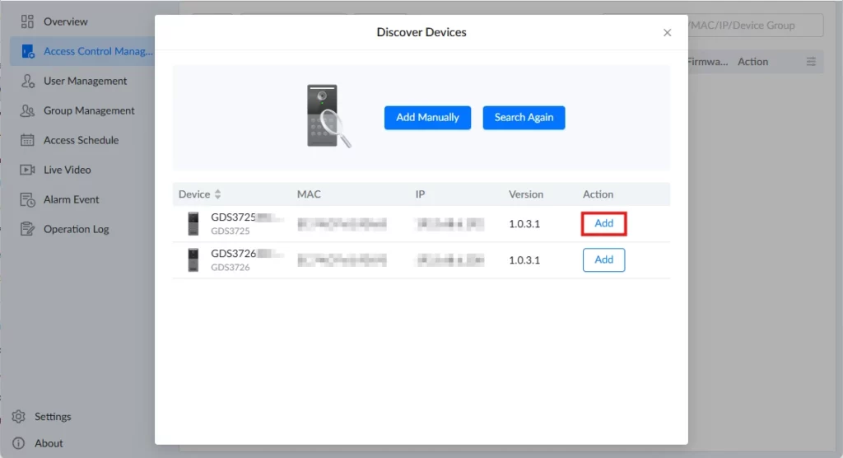Viewport: 843px width, 458px height.
Task: Click the Settings gear icon
Action: point(18,417)
